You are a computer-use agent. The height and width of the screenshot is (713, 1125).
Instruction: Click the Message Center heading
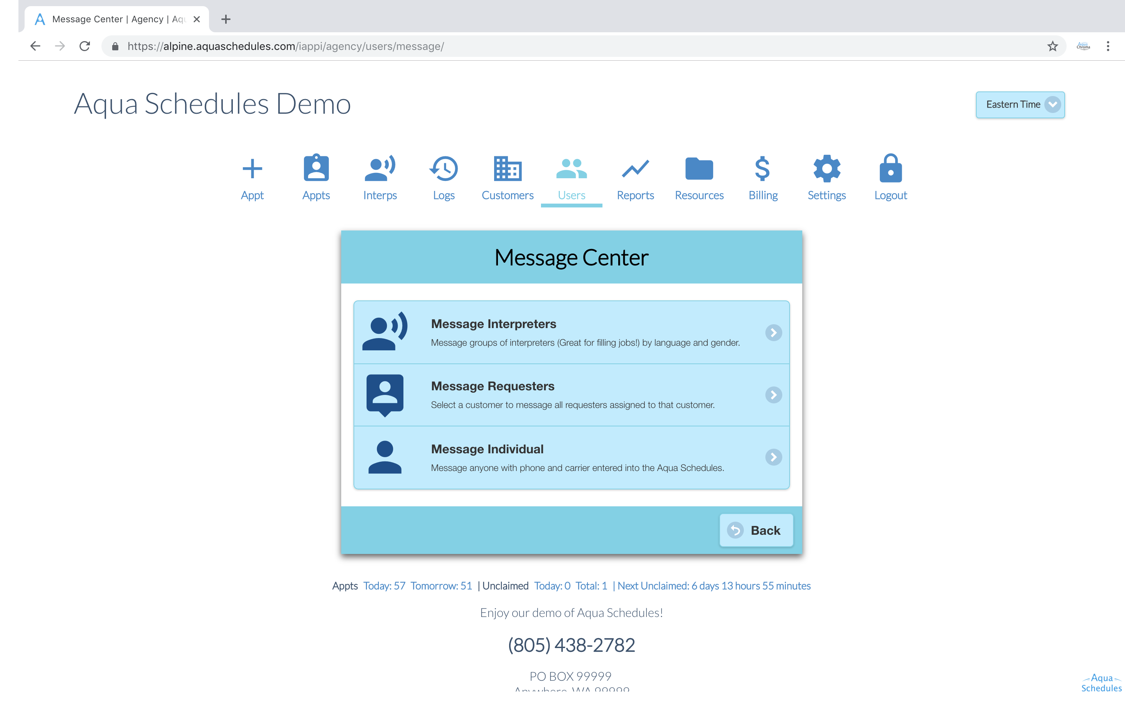click(571, 257)
